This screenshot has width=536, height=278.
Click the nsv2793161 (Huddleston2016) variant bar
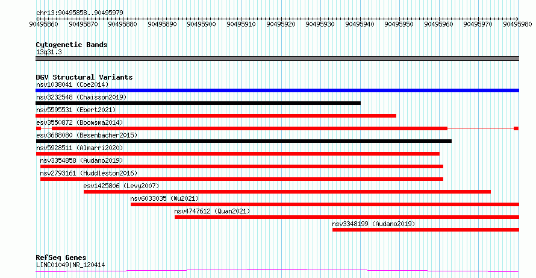(x=242, y=179)
